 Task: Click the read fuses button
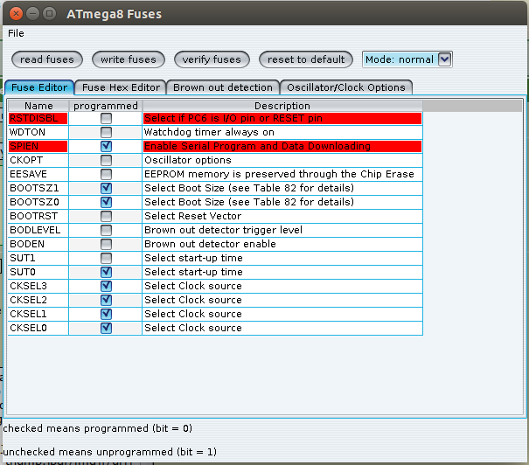click(x=47, y=59)
